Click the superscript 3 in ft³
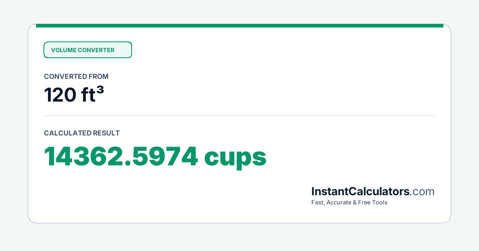This screenshot has height=251, width=479. 100,90
